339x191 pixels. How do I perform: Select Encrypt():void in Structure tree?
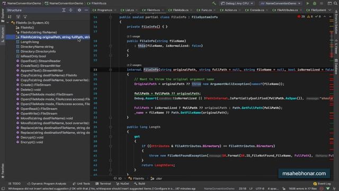click(x=32, y=142)
